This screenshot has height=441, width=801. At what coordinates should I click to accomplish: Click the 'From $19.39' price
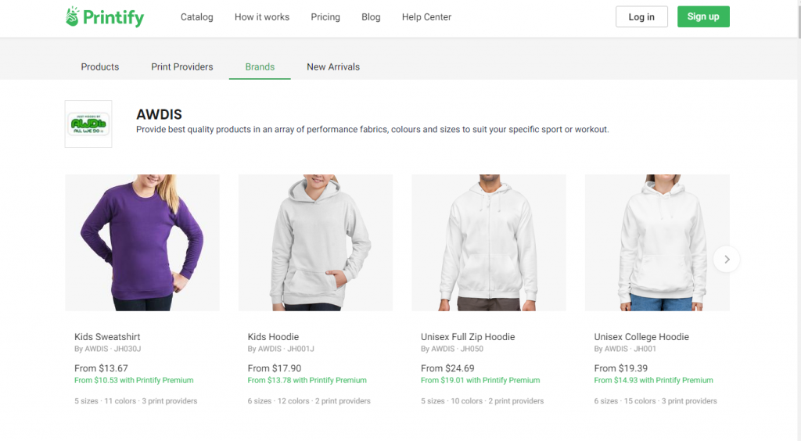pos(620,368)
